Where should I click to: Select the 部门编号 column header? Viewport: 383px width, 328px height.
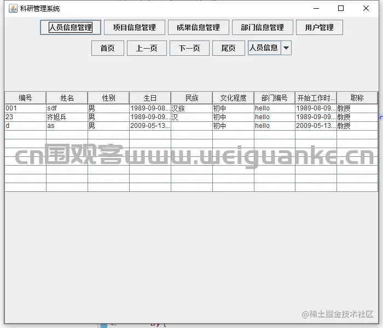tap(275, 98)
